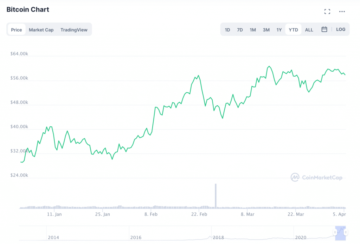Show ALL time price history
360x244 pixels.
pos(309,30)
